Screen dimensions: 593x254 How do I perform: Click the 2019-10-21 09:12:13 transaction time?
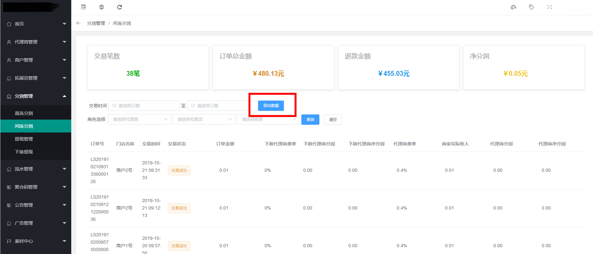pos(151,208)
